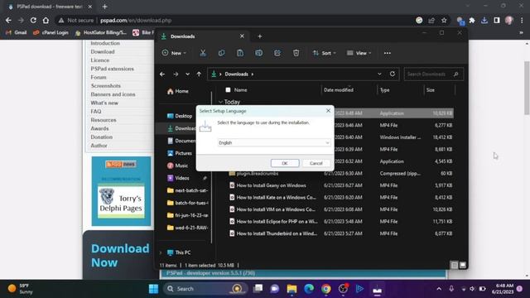Open the Sort dropdown in Explorer
Image resolution: width=530 pixels, height=298 pixels.
point(324,53)
